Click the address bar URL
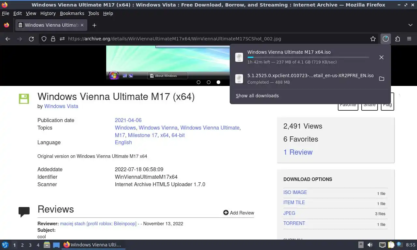 (x=175, y=39)
